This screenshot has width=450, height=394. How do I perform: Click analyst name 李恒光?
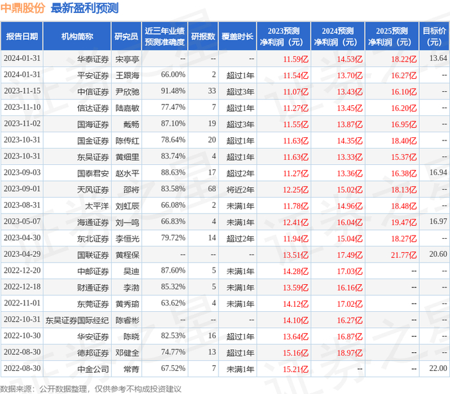click(127, 239)
